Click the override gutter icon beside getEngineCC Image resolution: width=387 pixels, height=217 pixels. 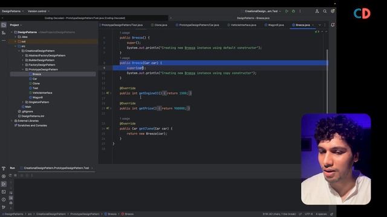[108, 93]
